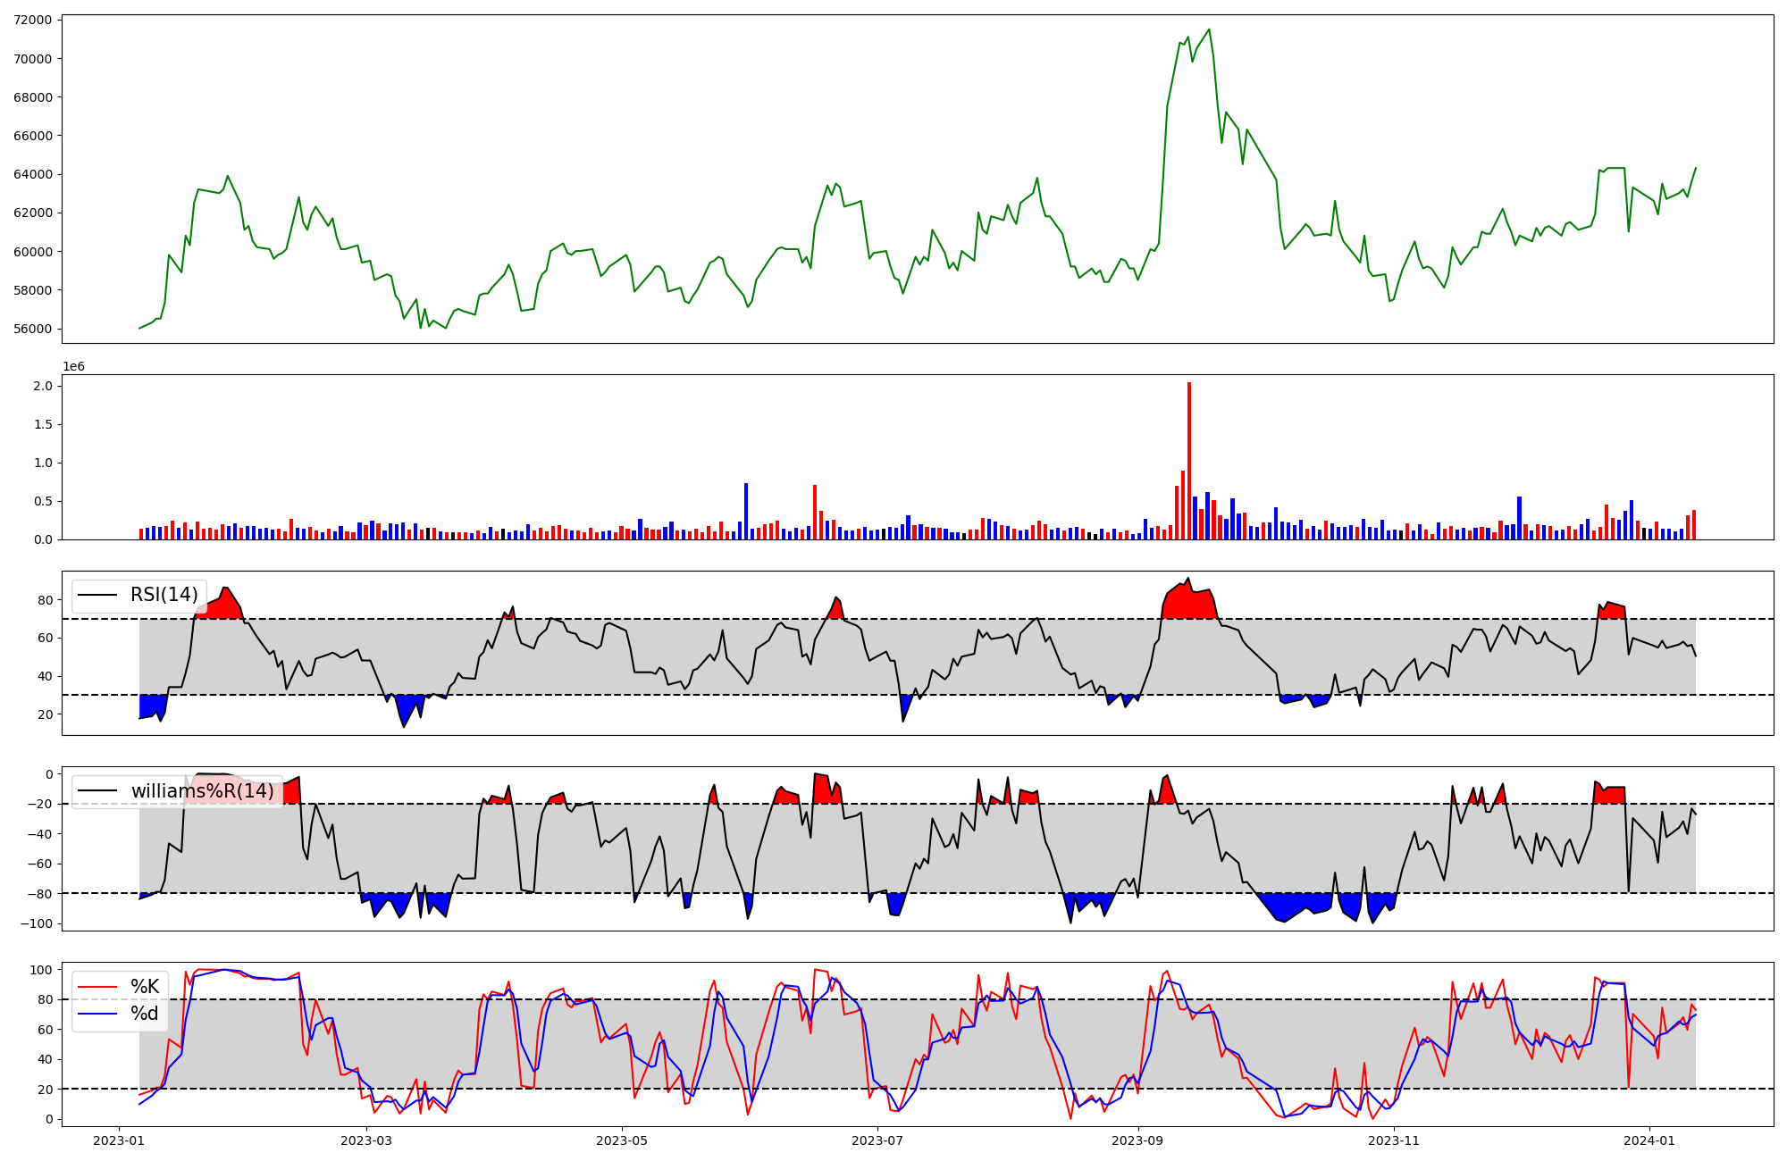Click the 2023-09 x-axis date label

tap(1137, 1140)
